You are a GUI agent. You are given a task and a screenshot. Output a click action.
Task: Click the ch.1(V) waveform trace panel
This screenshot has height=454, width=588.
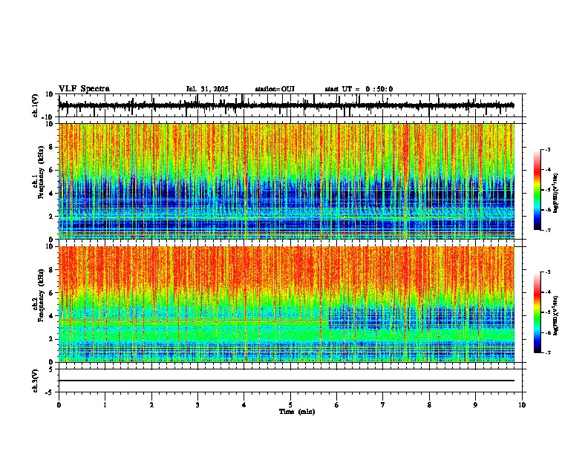pyautogui.click(x=290, y=105)
